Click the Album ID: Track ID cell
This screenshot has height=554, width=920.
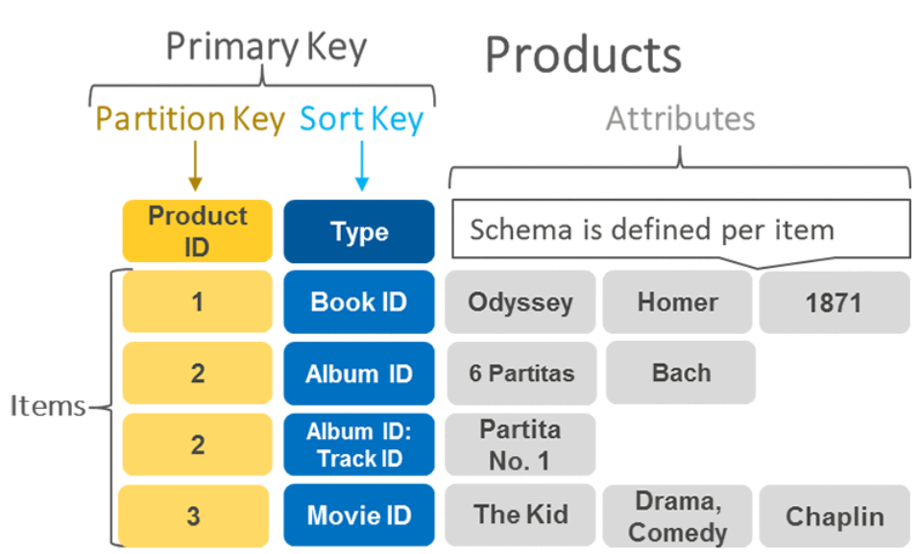click(x=359, y=445)
